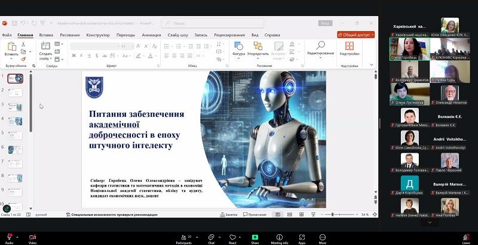This screenshot has width=478, height=245.
Task: Click the React button
Action: click(233, 237)
